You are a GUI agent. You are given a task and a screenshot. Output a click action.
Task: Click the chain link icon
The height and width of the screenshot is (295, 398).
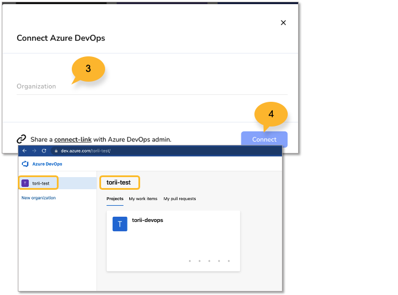pos(21,139)
